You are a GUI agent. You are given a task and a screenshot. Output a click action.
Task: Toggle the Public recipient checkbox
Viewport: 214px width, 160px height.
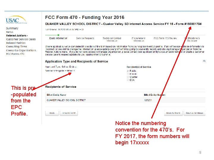(128, 71)
